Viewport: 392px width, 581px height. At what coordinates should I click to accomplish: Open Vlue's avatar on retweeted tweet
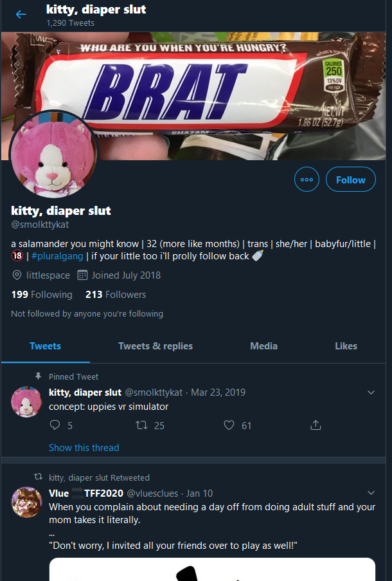(26, 502)
